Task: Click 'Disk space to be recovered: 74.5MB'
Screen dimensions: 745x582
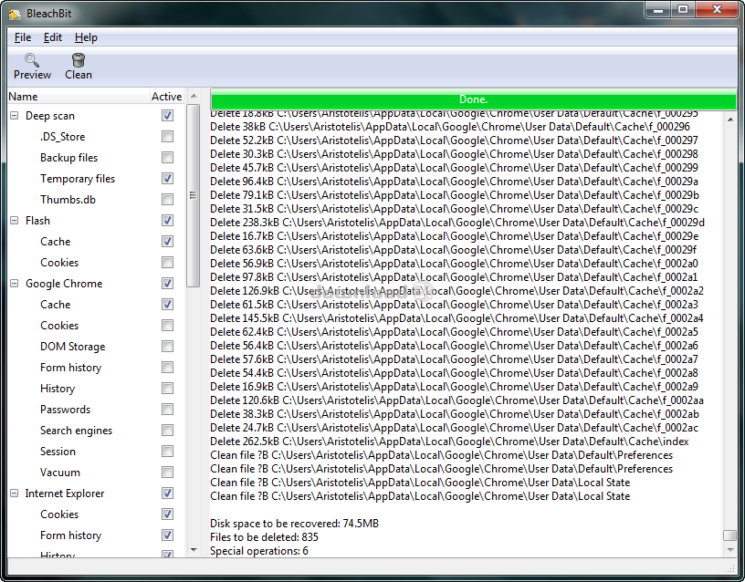Action: (x=295, y=524)
